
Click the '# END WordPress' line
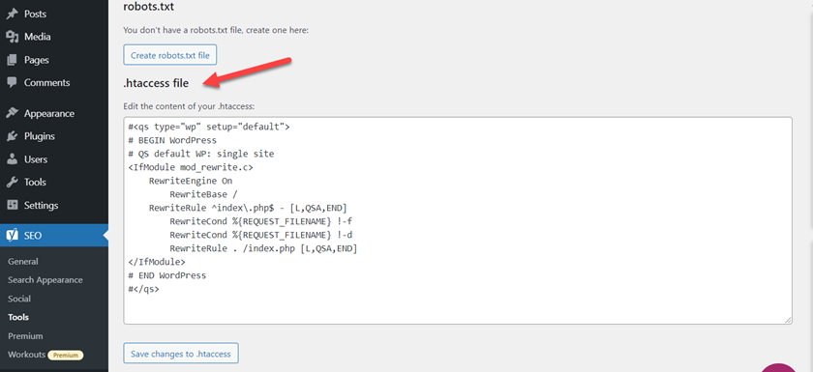click(x=166, y=275)
